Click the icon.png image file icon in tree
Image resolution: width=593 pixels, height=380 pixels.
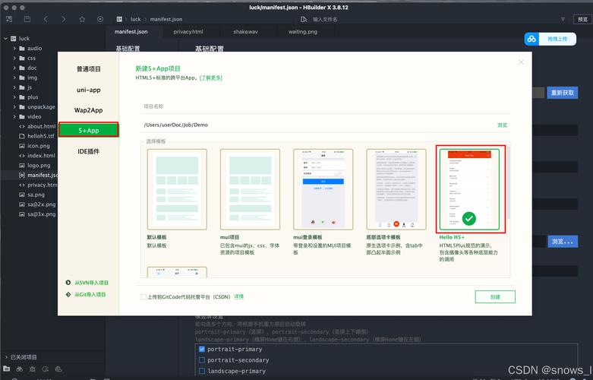coord(22,146)
